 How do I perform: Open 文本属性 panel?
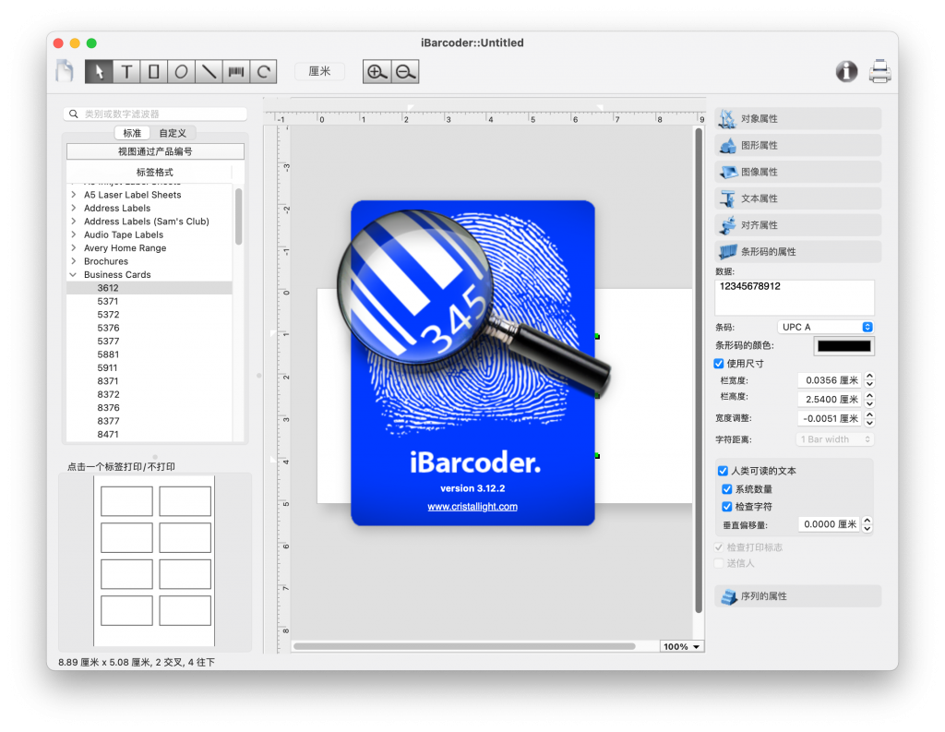tap(798, 198)
